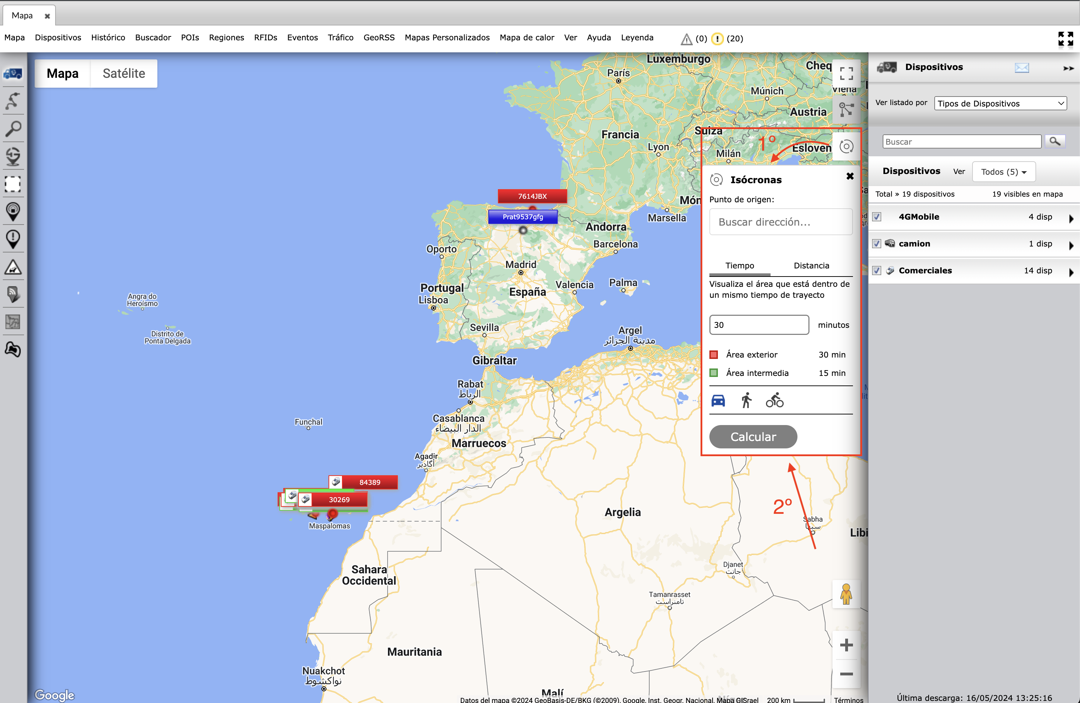This screenshot has height=703, width=1080.
Task: Open the alerts warning triangle (0)
Action: click(x=686, y=39)
